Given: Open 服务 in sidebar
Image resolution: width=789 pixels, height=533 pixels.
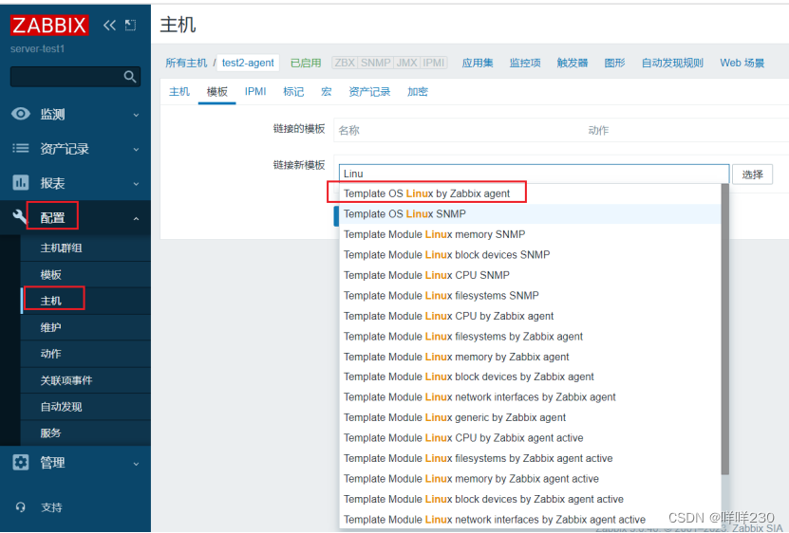Looking at the screenshot, I should [51, 432].
